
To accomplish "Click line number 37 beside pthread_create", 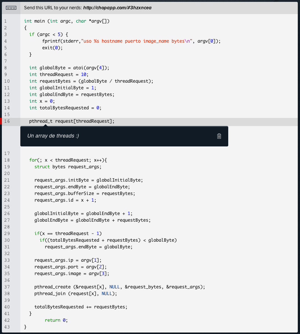I will point(6,287).
